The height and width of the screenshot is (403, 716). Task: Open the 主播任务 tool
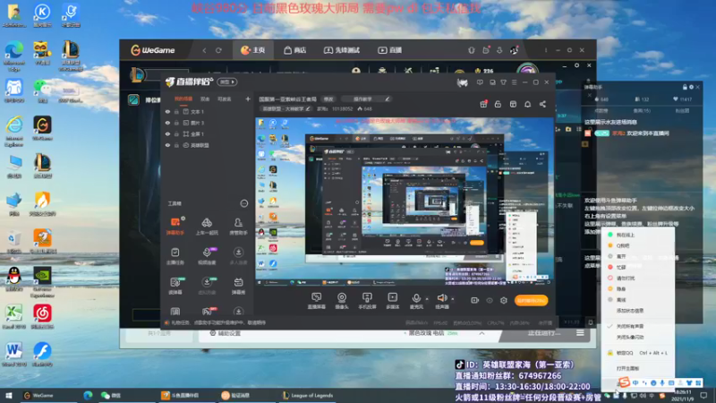click(175, 256)
